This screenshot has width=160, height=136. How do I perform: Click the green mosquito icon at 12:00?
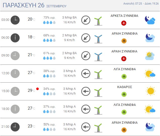pyautogui.click(x=124, y=76)
